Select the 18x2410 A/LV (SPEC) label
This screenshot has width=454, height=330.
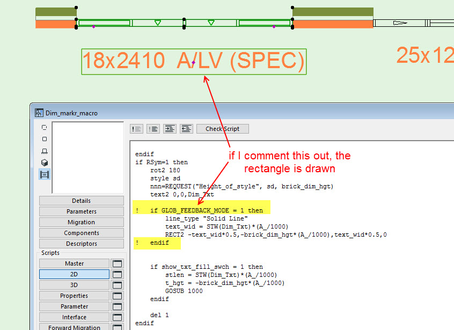(194, 62)
